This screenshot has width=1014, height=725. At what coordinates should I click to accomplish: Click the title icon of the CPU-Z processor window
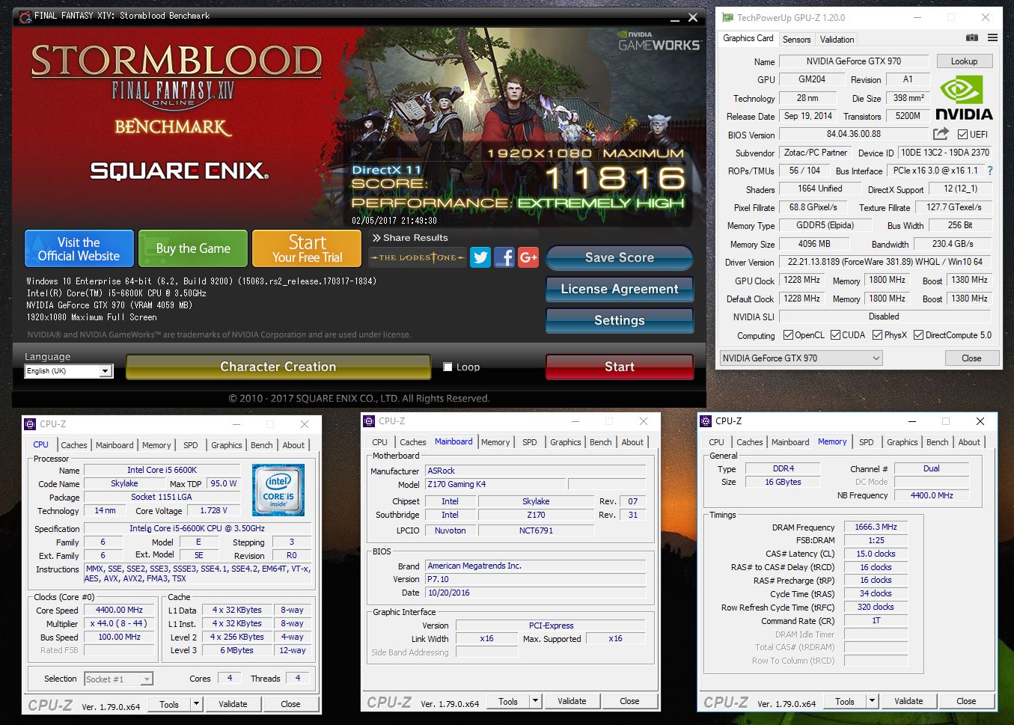[30, 424]
